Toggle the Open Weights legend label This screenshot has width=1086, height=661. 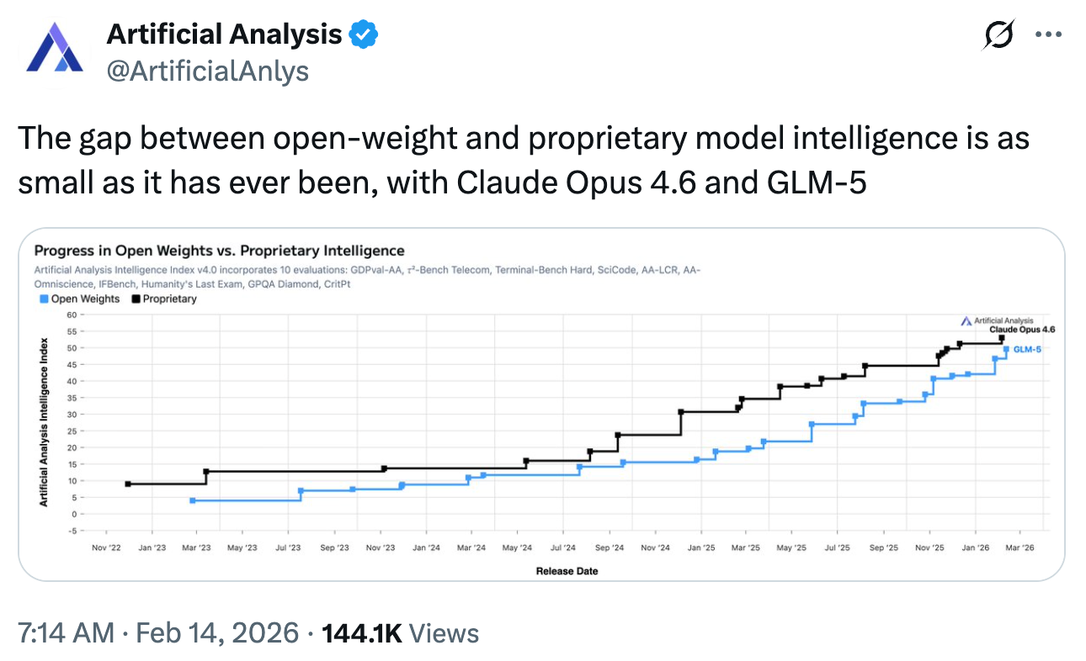85,299
